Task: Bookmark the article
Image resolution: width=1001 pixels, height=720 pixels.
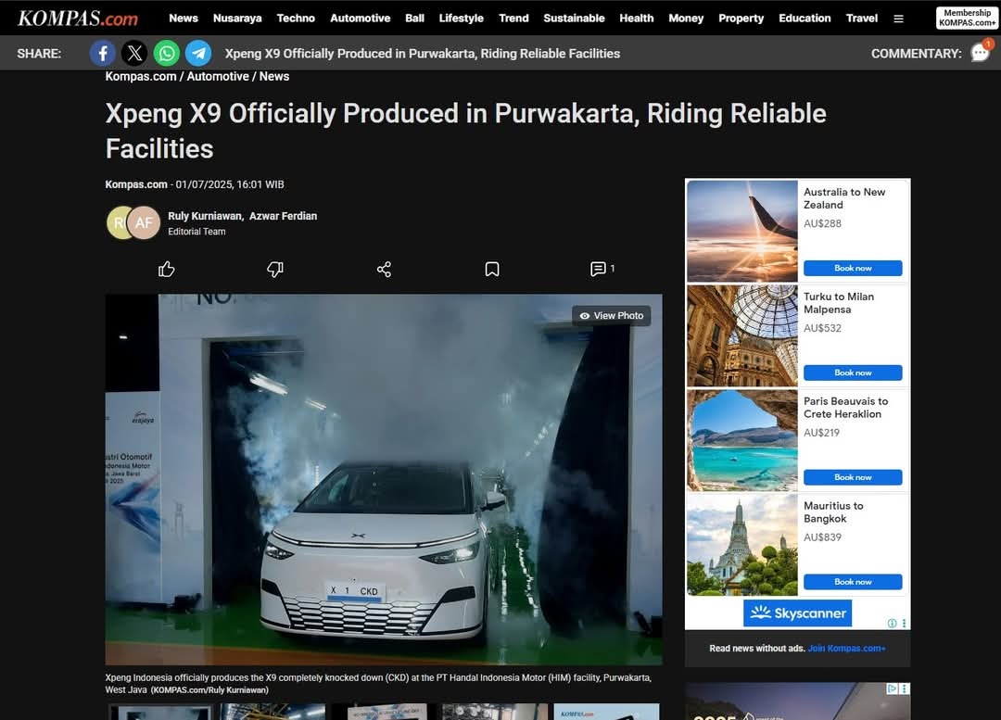Action: [492, 270]
